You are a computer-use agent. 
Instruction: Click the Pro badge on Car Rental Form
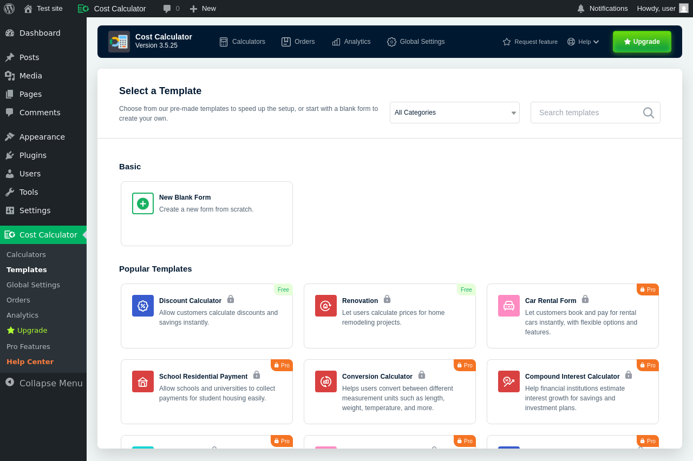648,289
